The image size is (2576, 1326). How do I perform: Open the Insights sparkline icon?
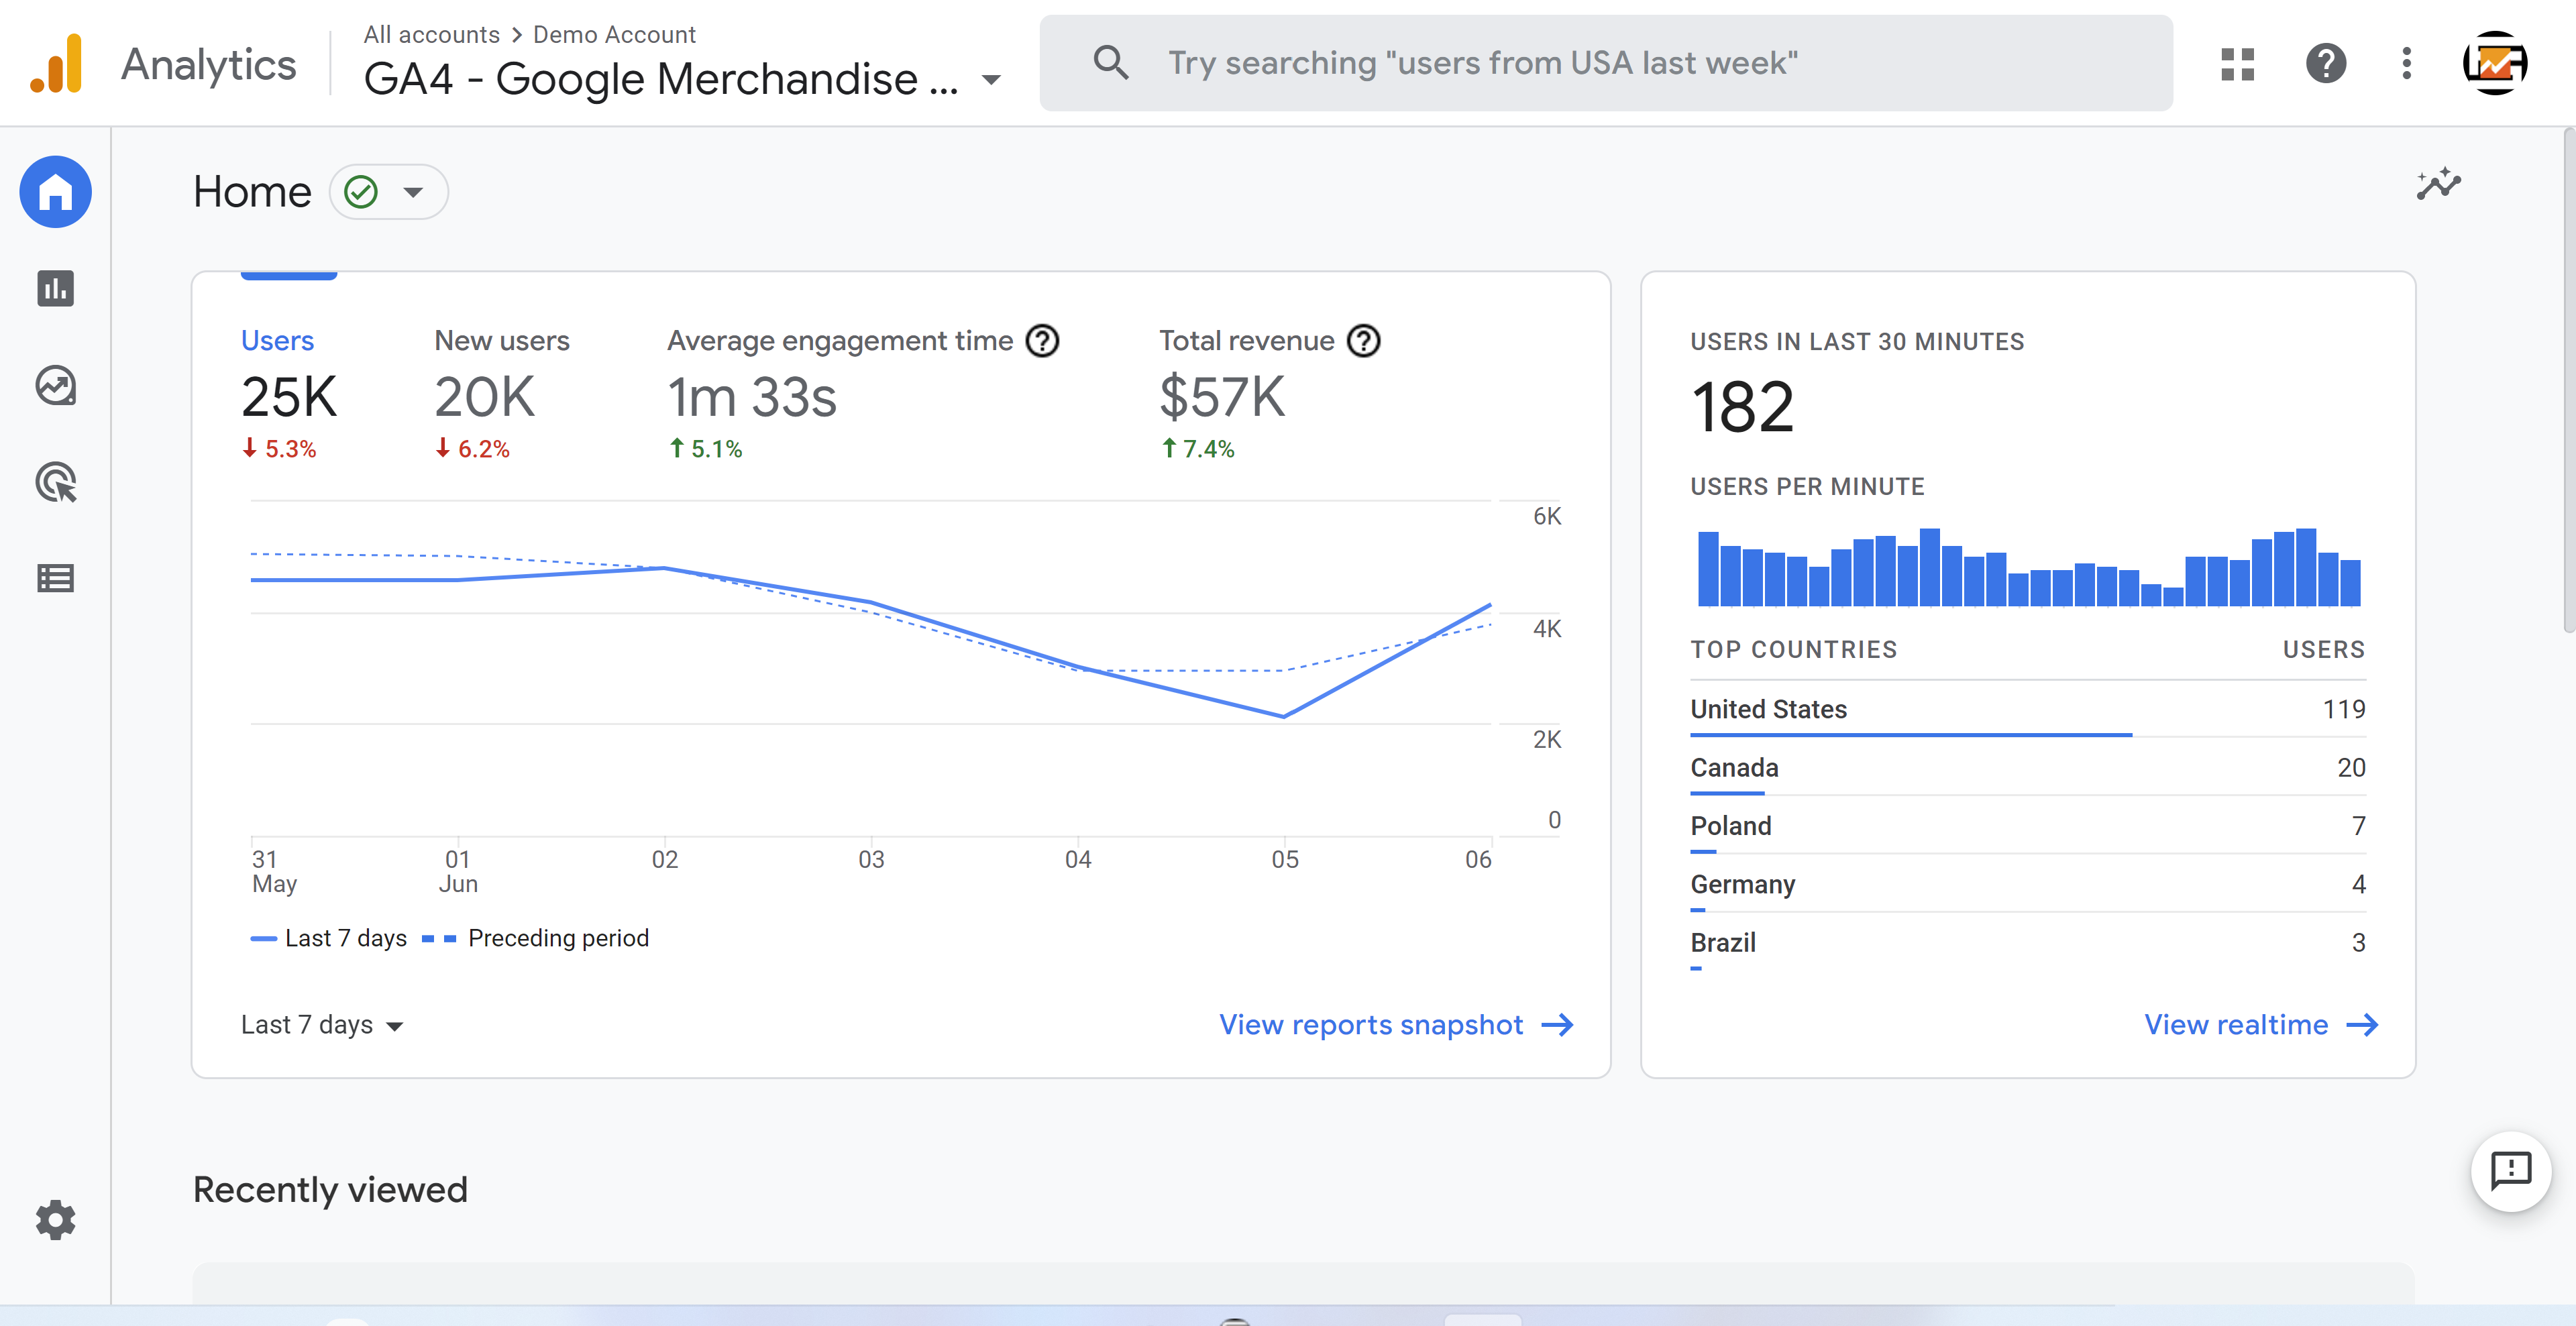pyautogui.click(x=2438, y=184)
